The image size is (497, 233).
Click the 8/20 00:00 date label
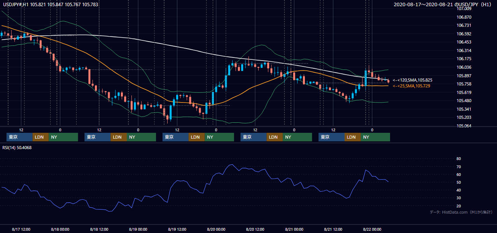tap(216, 230)
